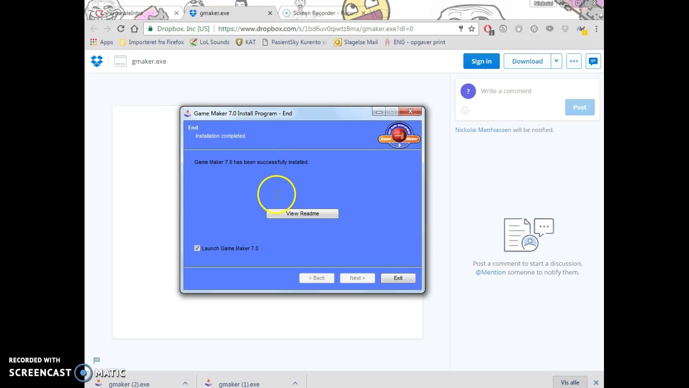Screen dimensions: 689x388
Task: Click Exit in the installer
Action: coord(398,278)
